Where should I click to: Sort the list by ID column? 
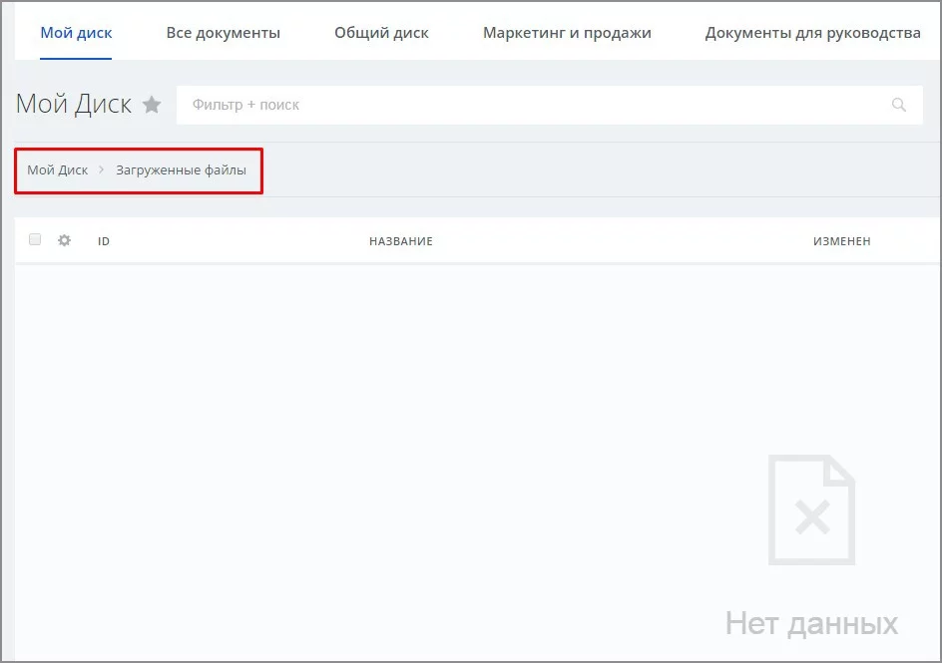pyautogui.click(x=104, y=241)
